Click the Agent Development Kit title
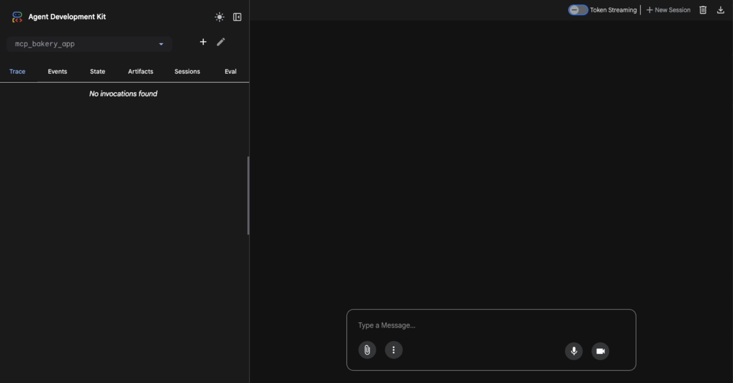Image resolution: width=733 pixels, height=383 pixels. click(67, 17)
